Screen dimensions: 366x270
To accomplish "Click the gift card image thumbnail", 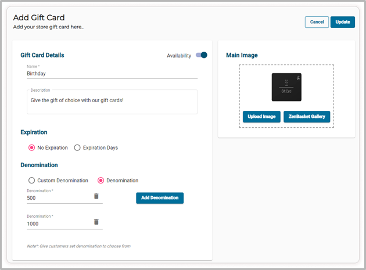I will [x=285, y=87].
